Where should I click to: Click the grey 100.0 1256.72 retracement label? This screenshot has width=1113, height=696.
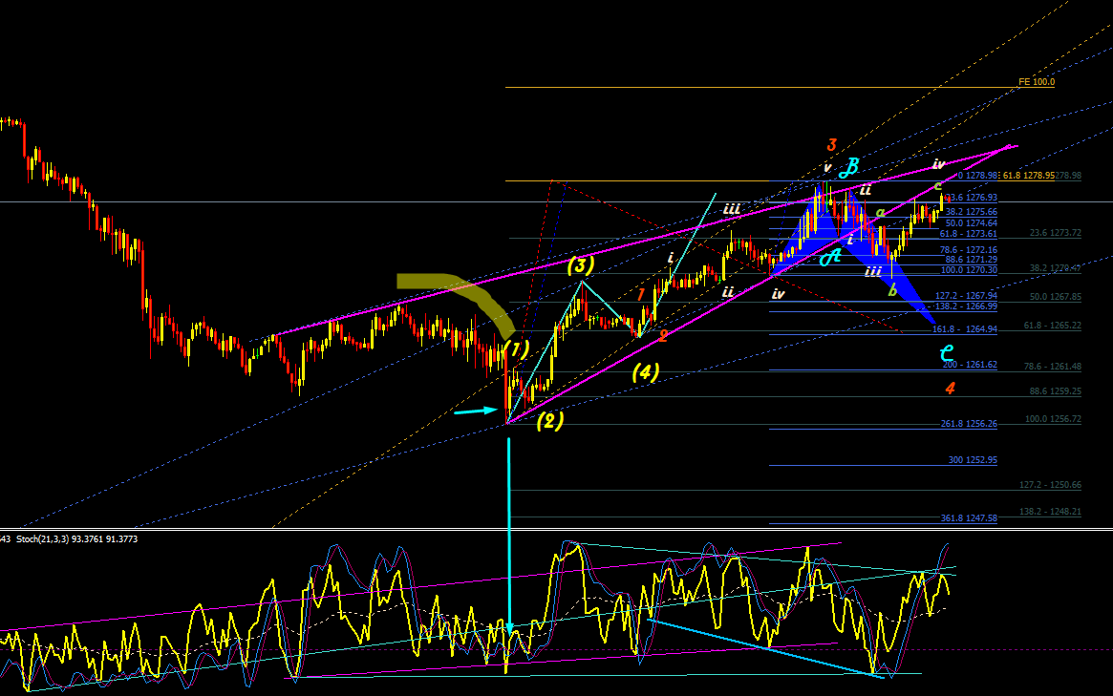(1054, 419)
